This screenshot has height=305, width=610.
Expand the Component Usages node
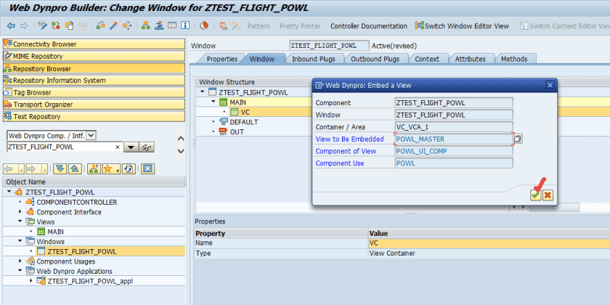click(x=20, y=261)
